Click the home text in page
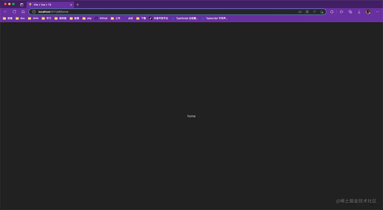383x210 pixels. (191, 116)
